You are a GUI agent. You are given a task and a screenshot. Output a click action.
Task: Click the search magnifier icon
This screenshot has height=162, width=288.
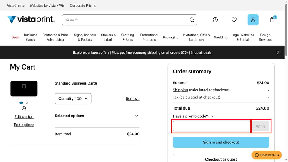click(x=192, y=20)
